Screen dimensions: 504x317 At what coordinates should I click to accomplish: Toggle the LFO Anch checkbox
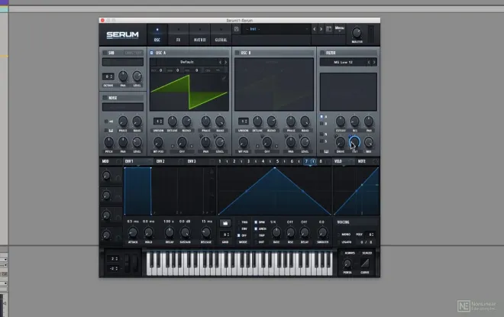tap(256, 229)
